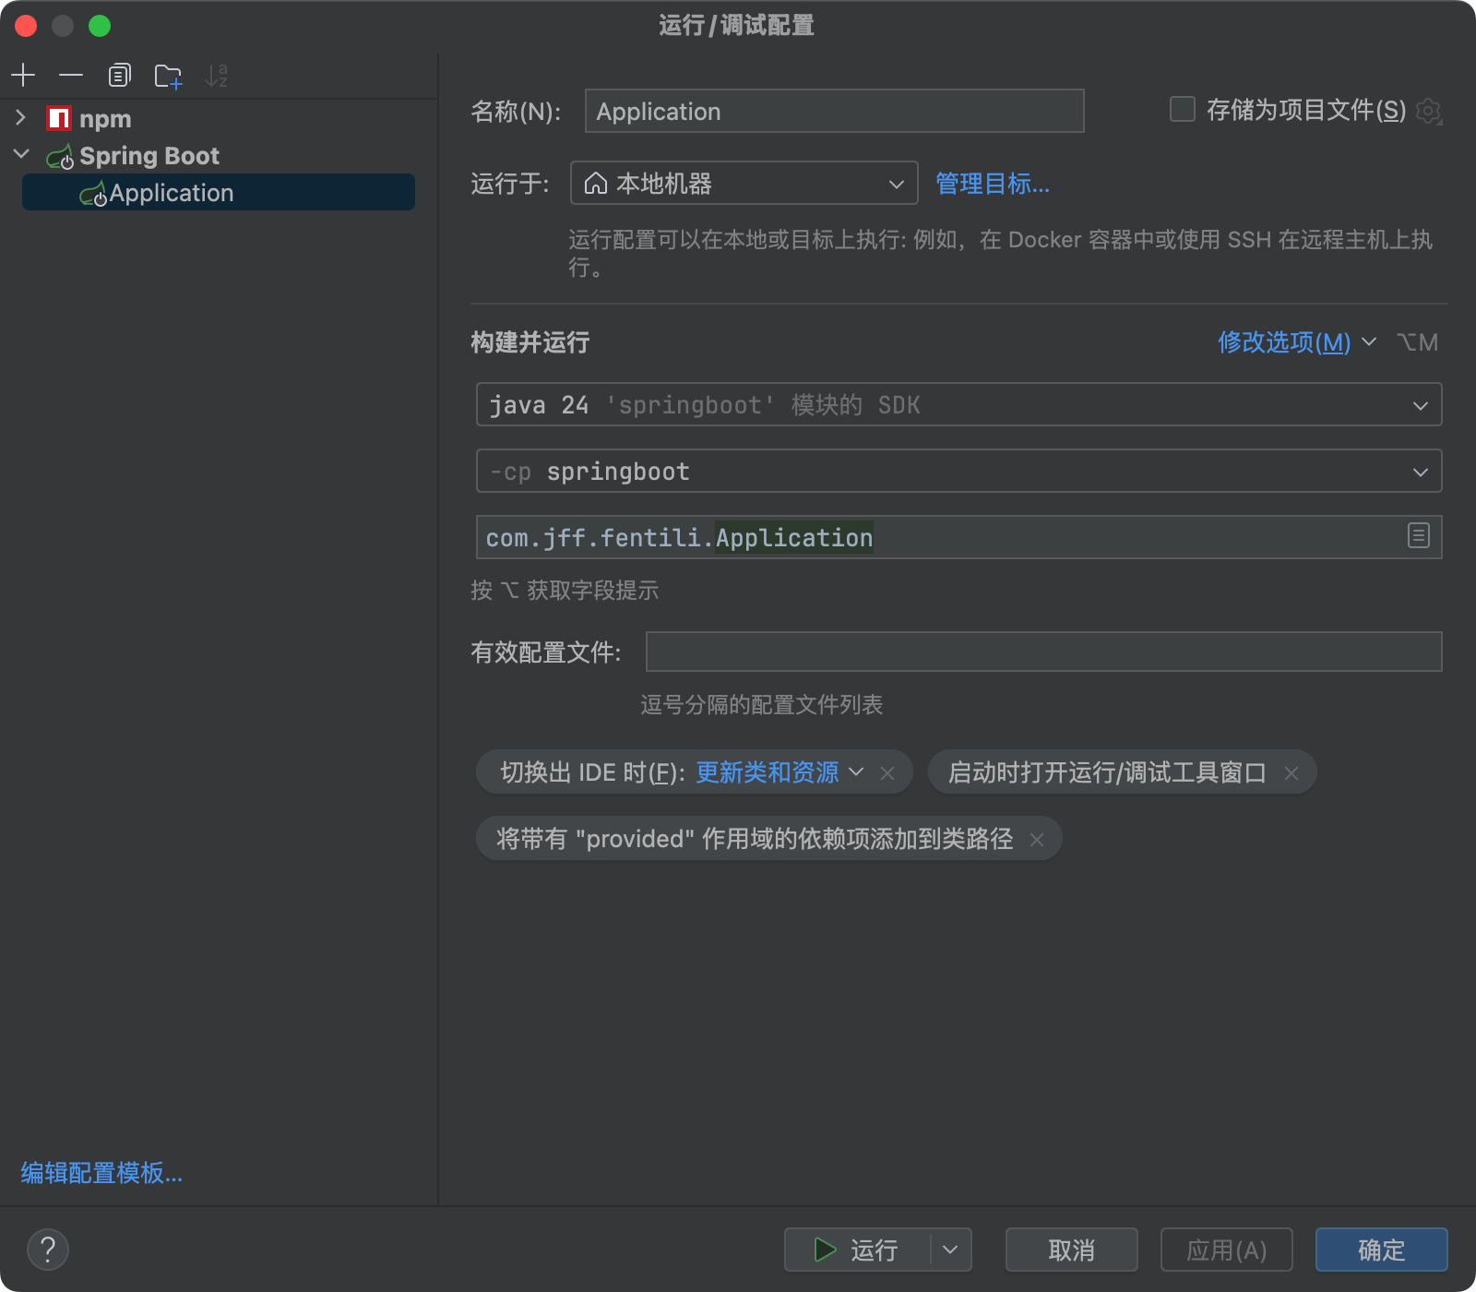This screenshot has width=1476, height=1292.
Task: Open the 修改选项 options menu
Action: (1296, 342)
